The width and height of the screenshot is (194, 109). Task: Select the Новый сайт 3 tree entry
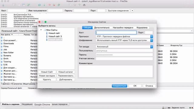pos(55,36)
